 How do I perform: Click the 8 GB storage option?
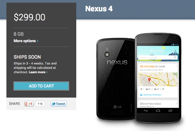19,34
